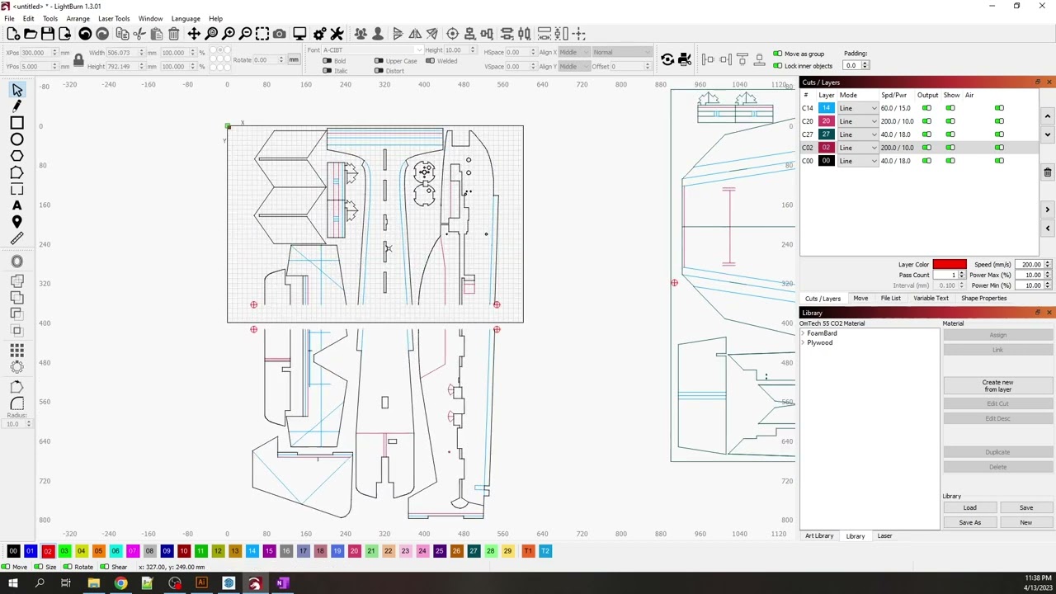
Task: Click the Zoom In magnifier icon
Action: (229, 34)
